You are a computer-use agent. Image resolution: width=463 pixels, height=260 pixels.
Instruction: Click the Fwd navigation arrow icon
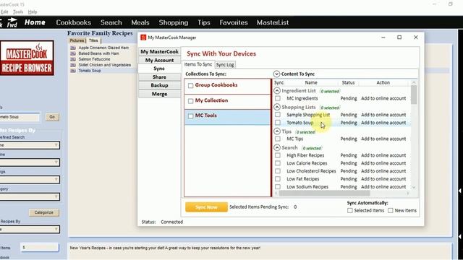(12, 22)
